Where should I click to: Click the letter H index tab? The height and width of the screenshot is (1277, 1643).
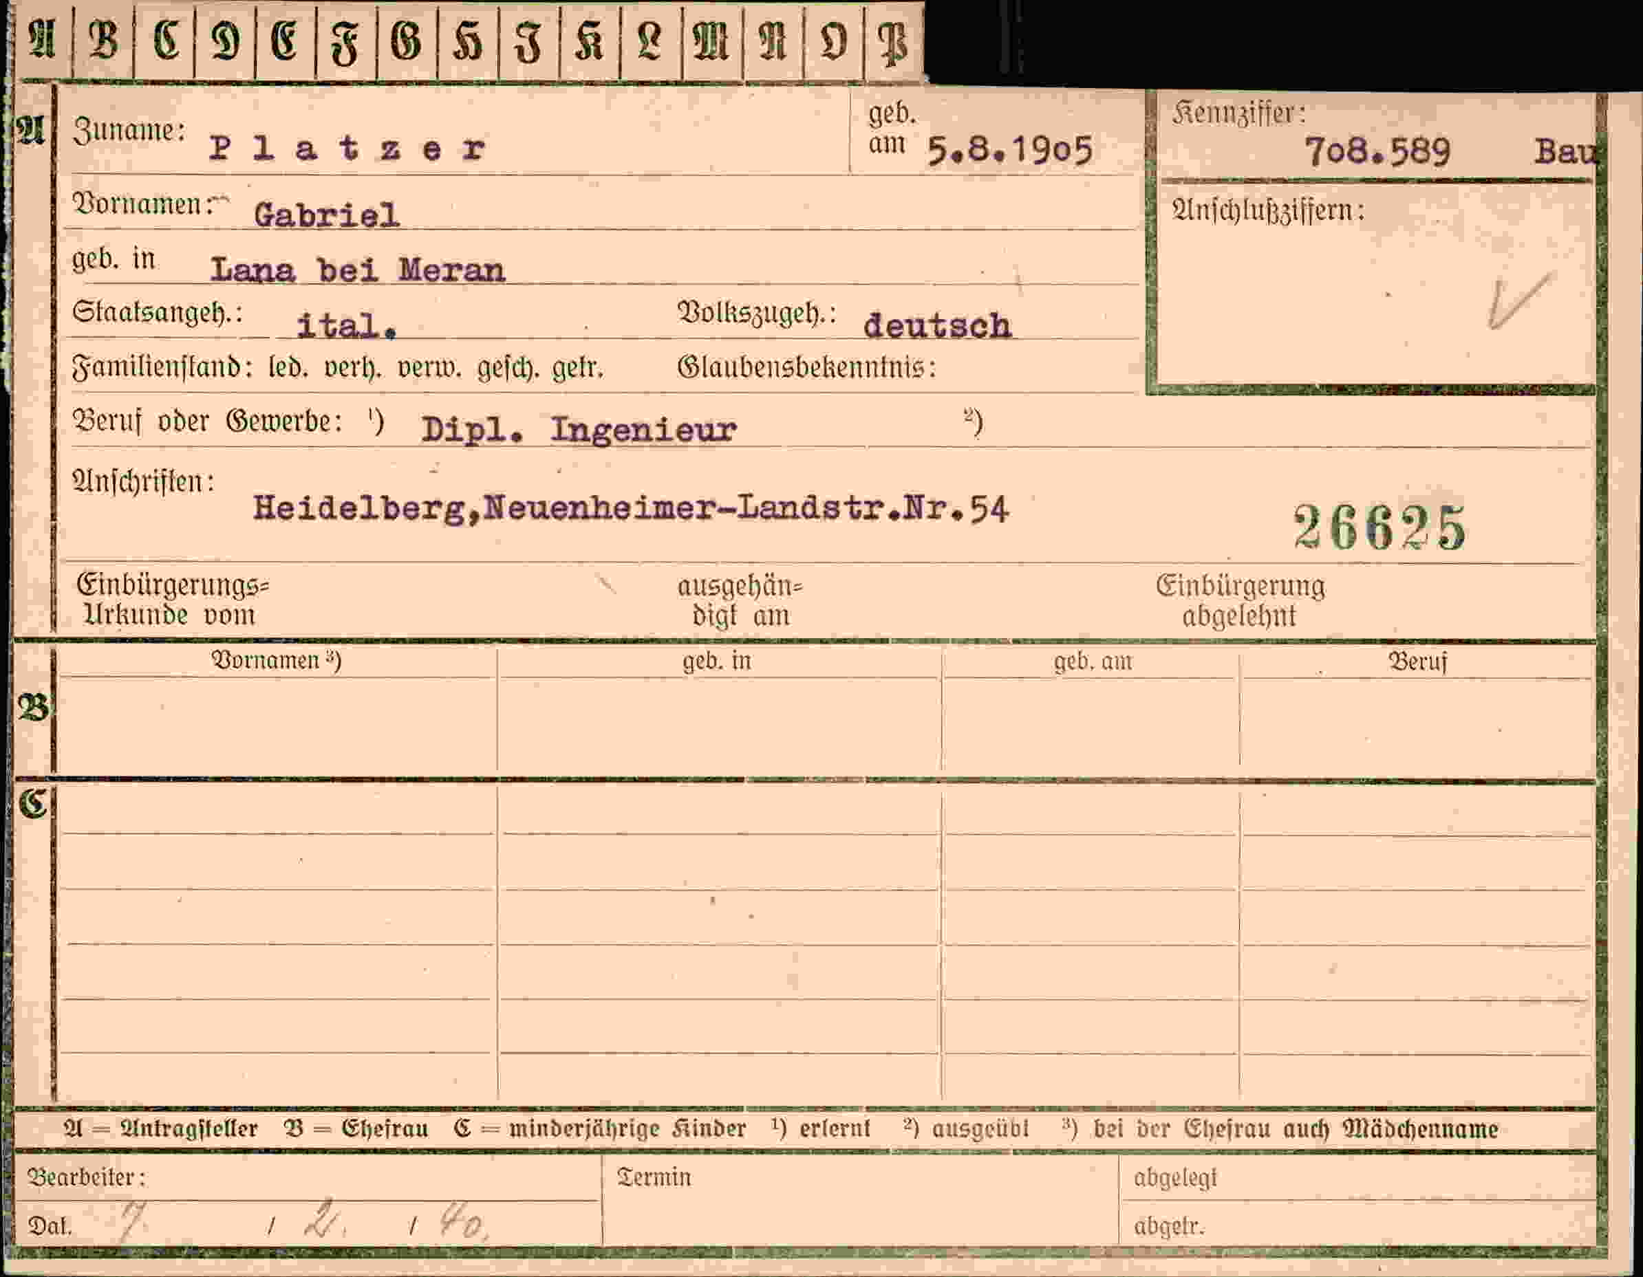468,41
